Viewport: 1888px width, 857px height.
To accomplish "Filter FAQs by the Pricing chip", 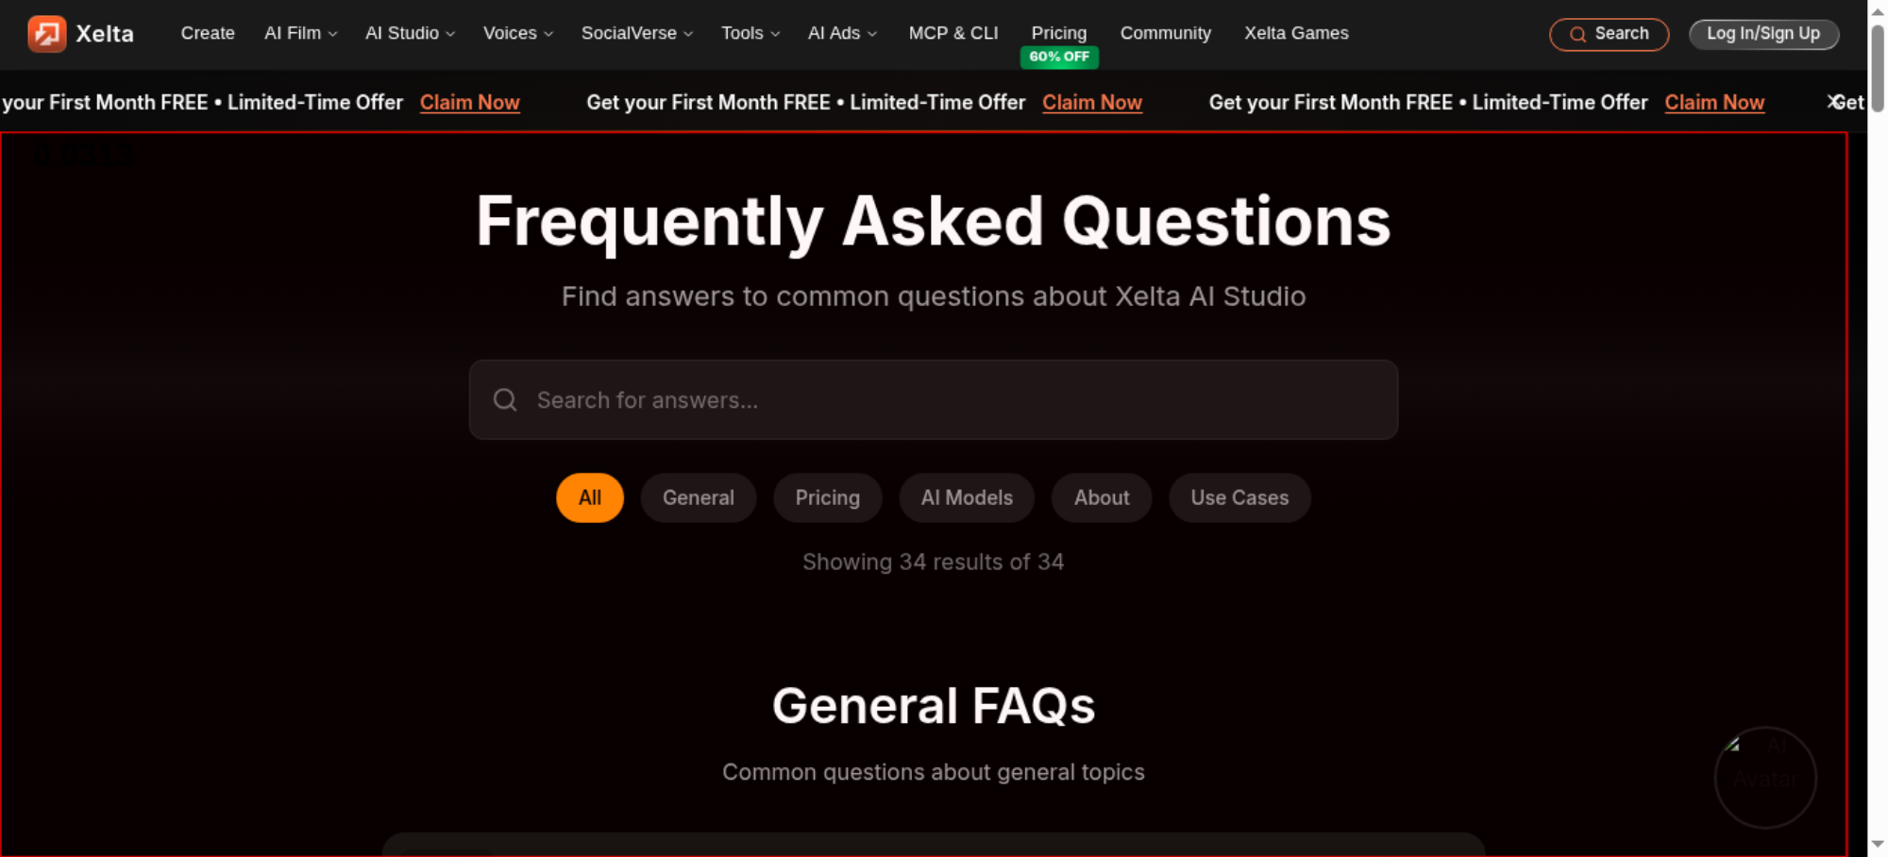I will click(x=828, y=497).
